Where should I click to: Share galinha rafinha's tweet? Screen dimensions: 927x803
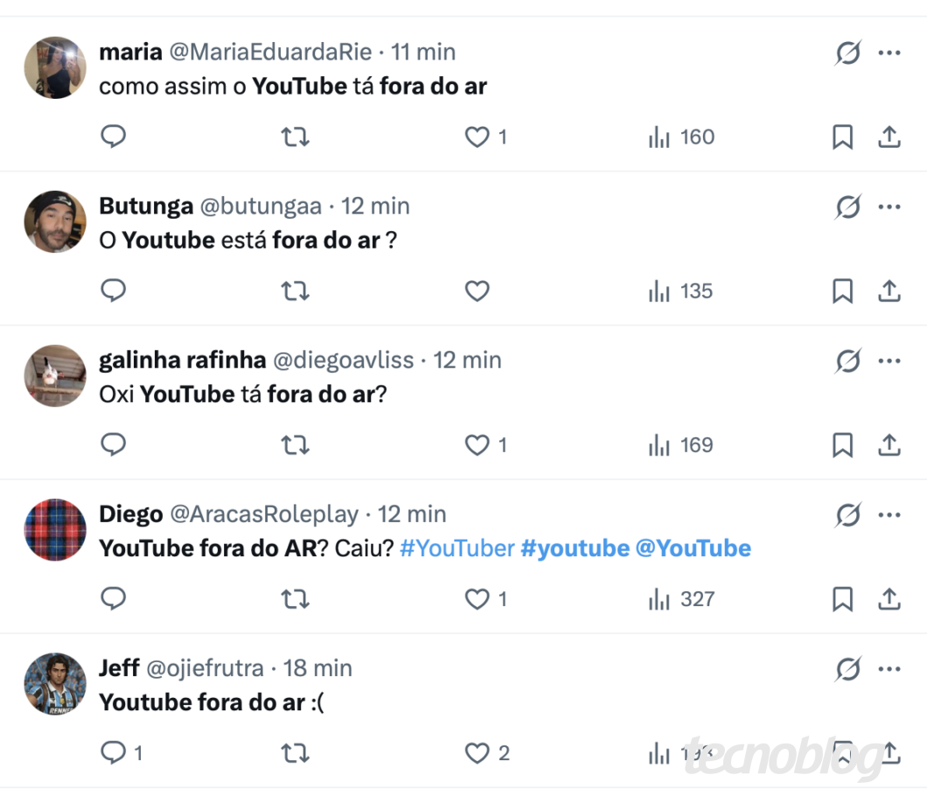(889, 445)
